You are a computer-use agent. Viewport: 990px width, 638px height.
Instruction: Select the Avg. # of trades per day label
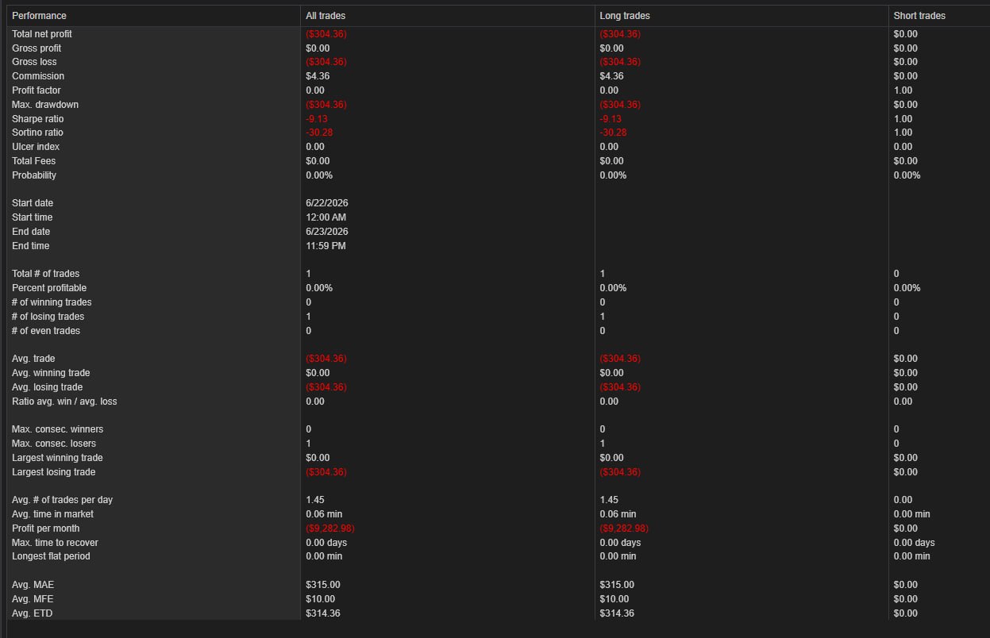click(x=63, y=500)
